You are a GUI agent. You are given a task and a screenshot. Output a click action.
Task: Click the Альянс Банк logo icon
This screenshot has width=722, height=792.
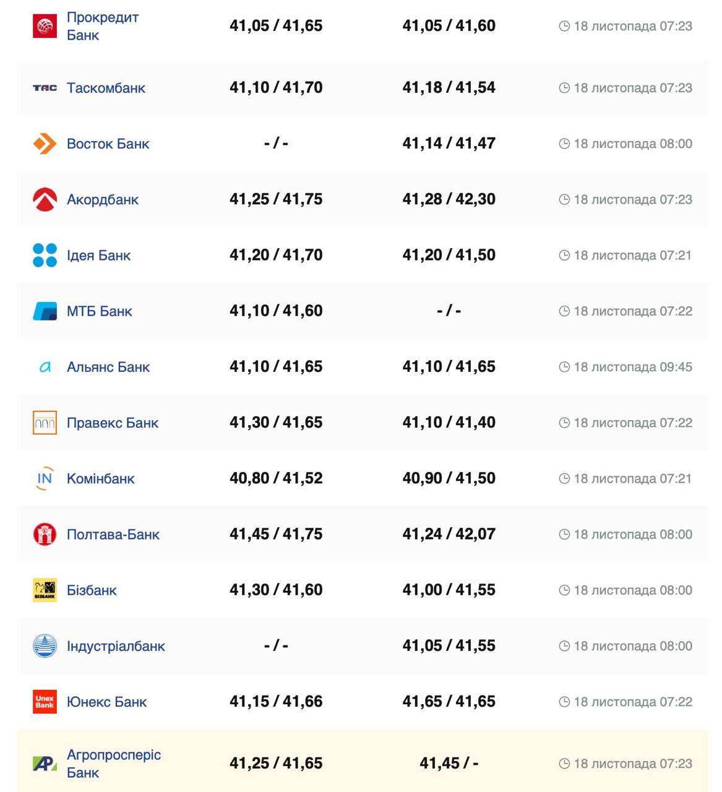click(x=45, y=367)
